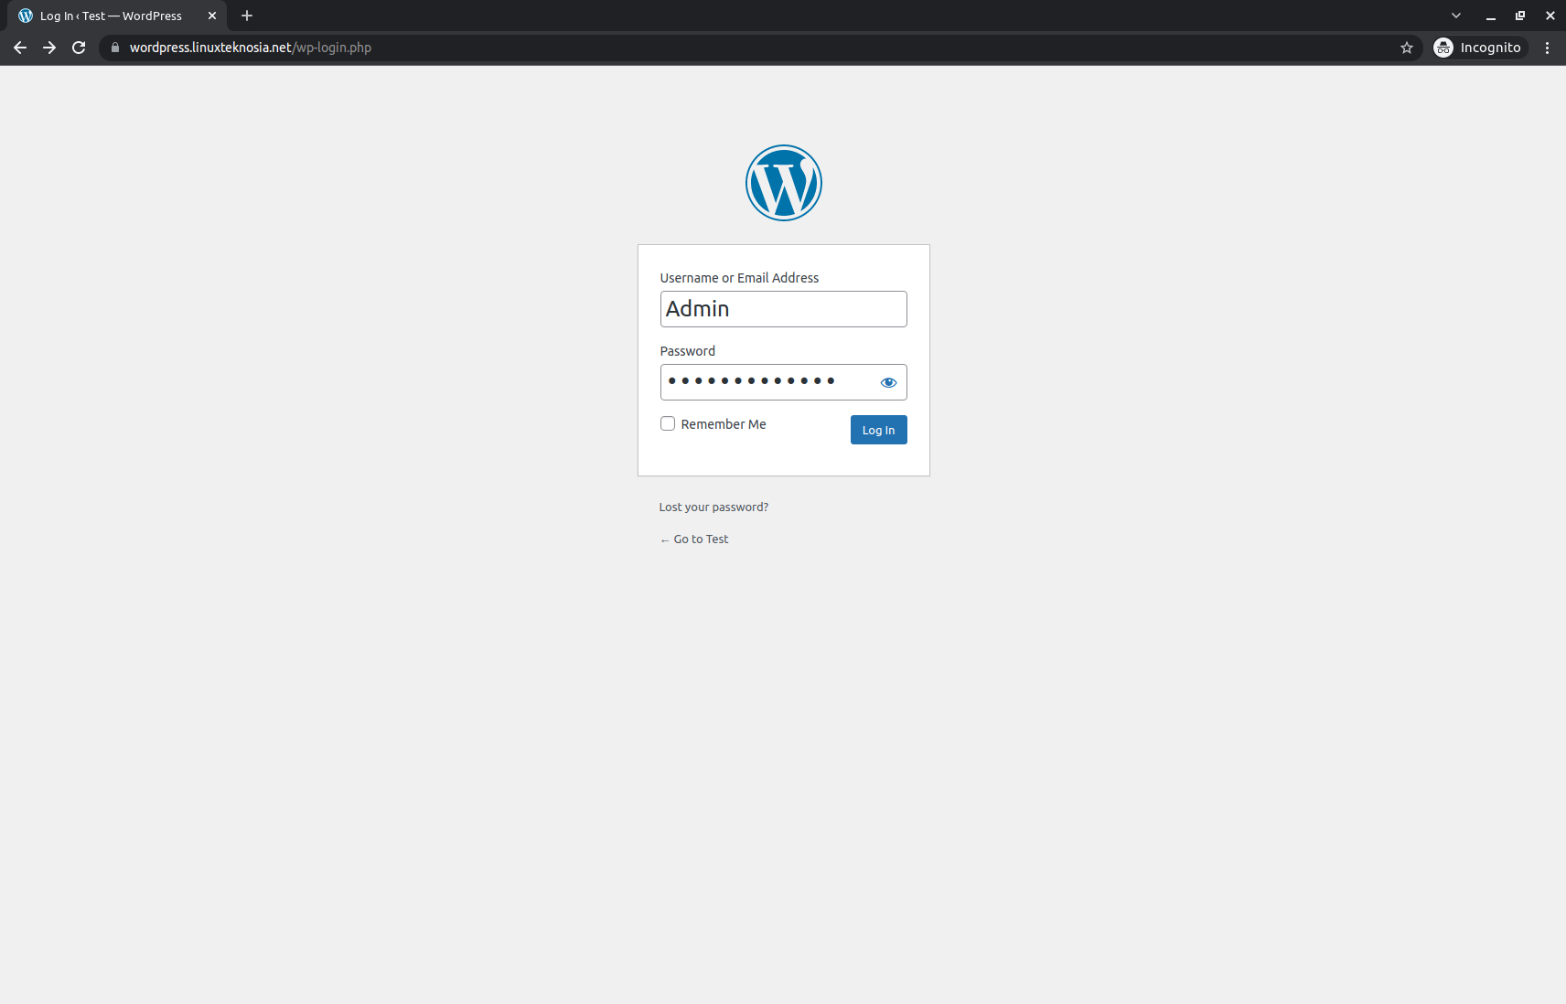Open the Lost your password link
The width and height of the screenshot is (1566, 1004).
coord(713,507)
